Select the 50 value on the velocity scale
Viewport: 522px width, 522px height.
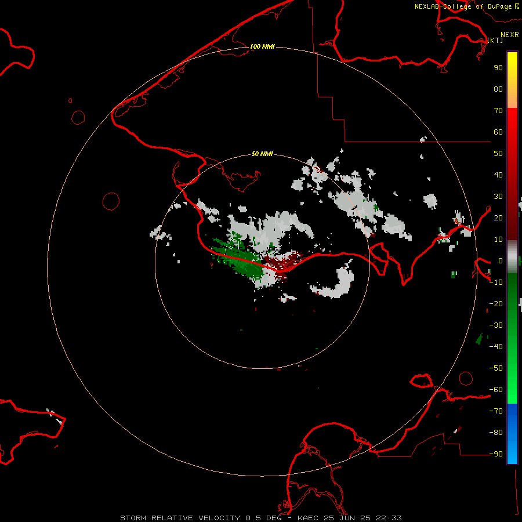click(498, 154)
